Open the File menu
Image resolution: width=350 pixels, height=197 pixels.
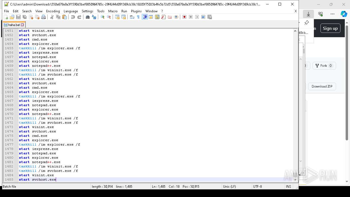pos(7,11)
